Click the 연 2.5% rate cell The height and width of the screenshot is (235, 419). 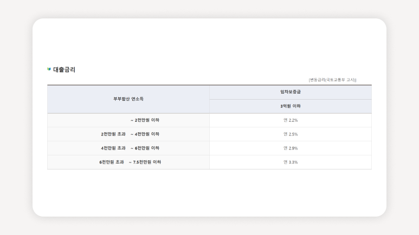coord(291,134)
